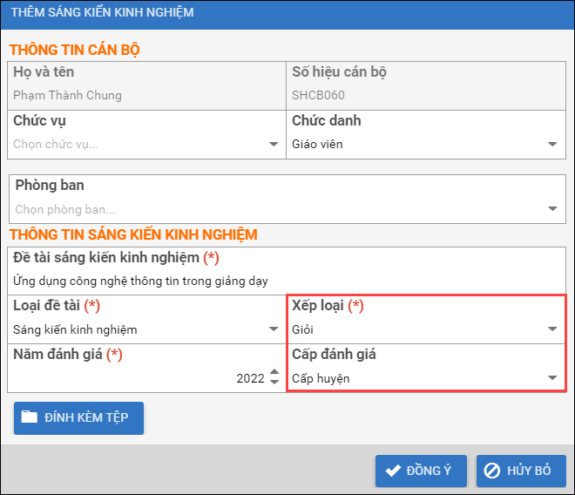Open the Xếp loại dropdown arrow
Viewport: 575px width, 495px height.
[x=552, y=329]
